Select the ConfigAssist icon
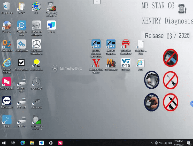193x146 pixels. [x=21, y=46]
